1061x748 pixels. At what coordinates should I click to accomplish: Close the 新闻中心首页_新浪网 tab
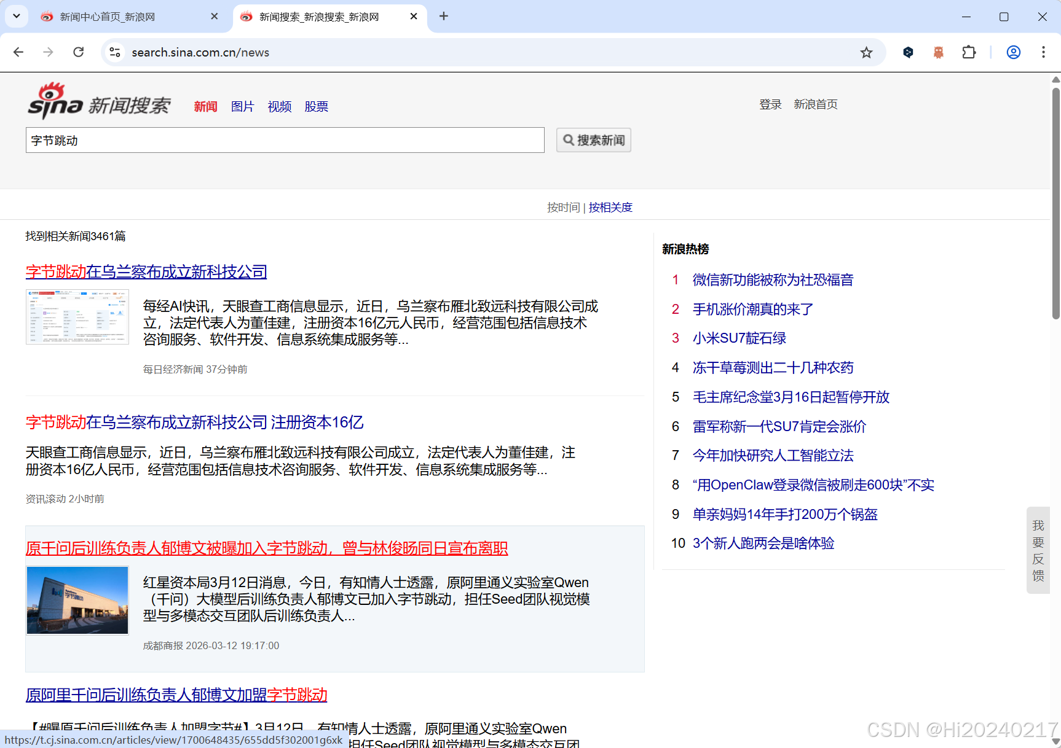(214, 17)
